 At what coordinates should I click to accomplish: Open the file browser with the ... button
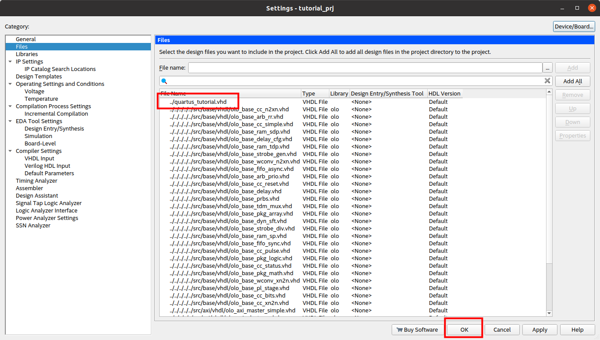click(547, 67)
